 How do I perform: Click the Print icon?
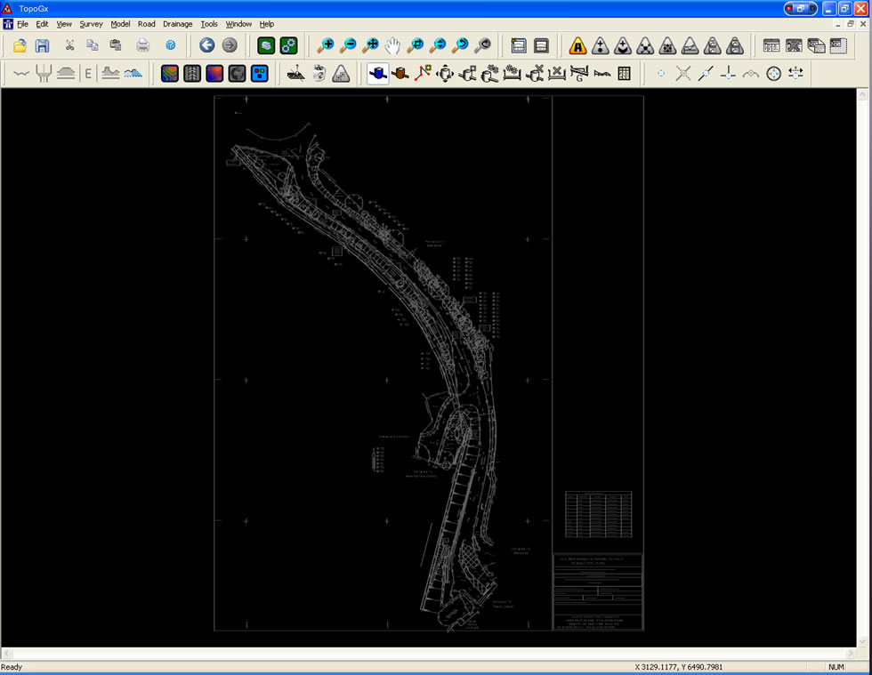coord(143,45)
